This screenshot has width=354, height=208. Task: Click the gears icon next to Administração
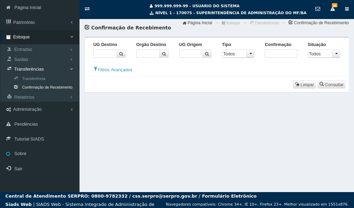click(9, 109)
